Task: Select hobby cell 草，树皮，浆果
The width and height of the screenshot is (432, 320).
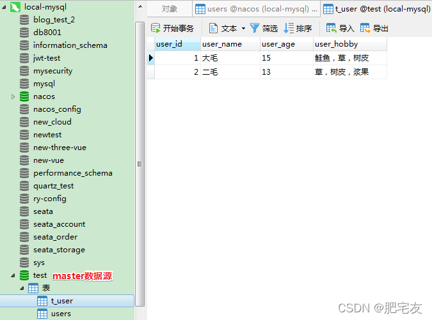Action: pyautogui.click(x=350, y=72)
